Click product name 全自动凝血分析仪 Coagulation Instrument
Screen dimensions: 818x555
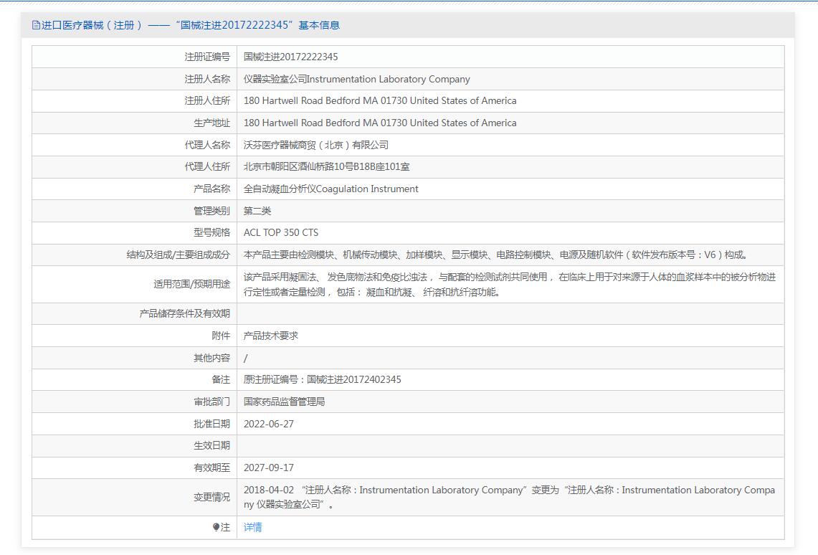(330, 189)
